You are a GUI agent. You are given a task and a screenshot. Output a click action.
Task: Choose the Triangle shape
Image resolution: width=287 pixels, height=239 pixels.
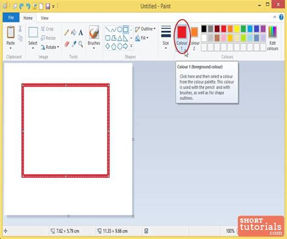tap(120, 38)
